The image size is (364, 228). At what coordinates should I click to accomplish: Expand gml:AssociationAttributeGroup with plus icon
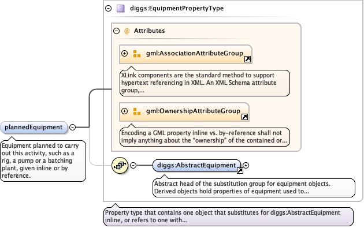coord(124,53)
